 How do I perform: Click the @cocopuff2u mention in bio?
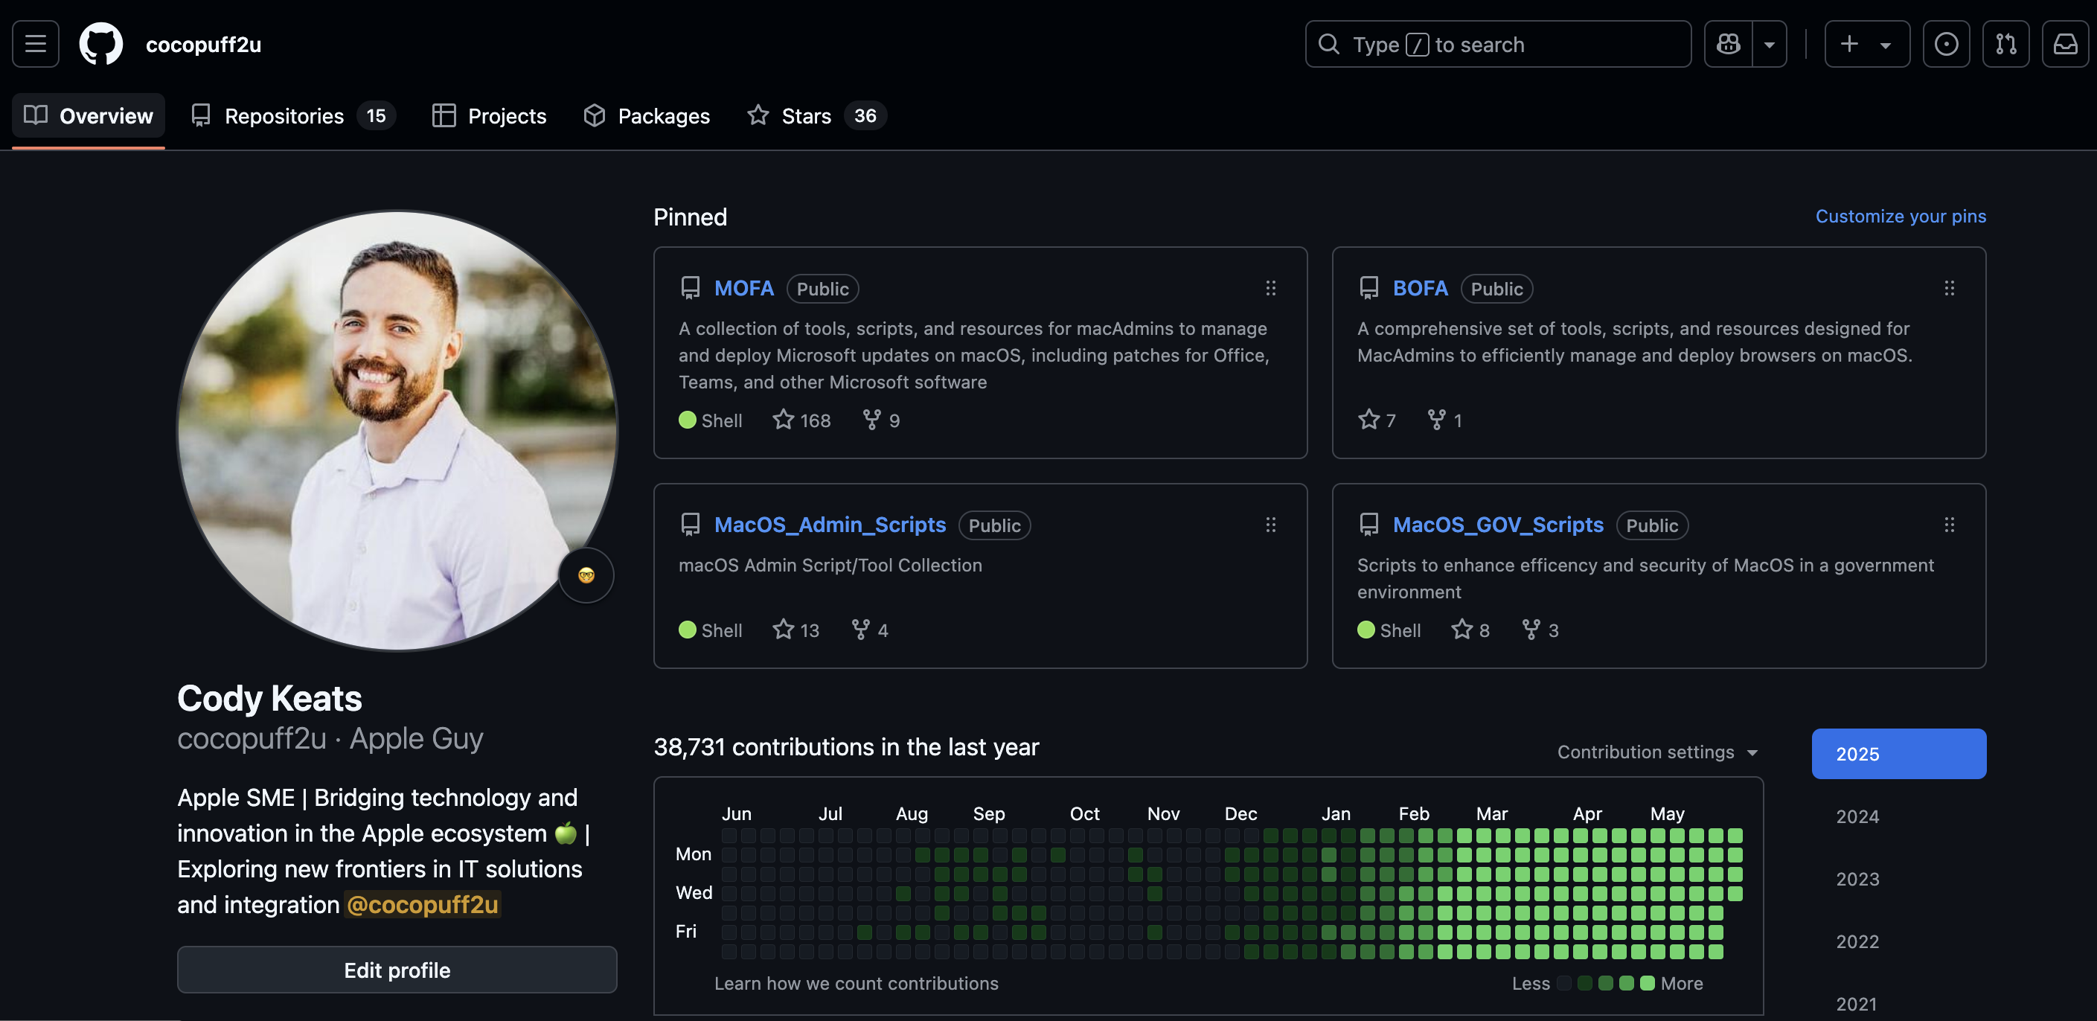[x=423, y=905]
